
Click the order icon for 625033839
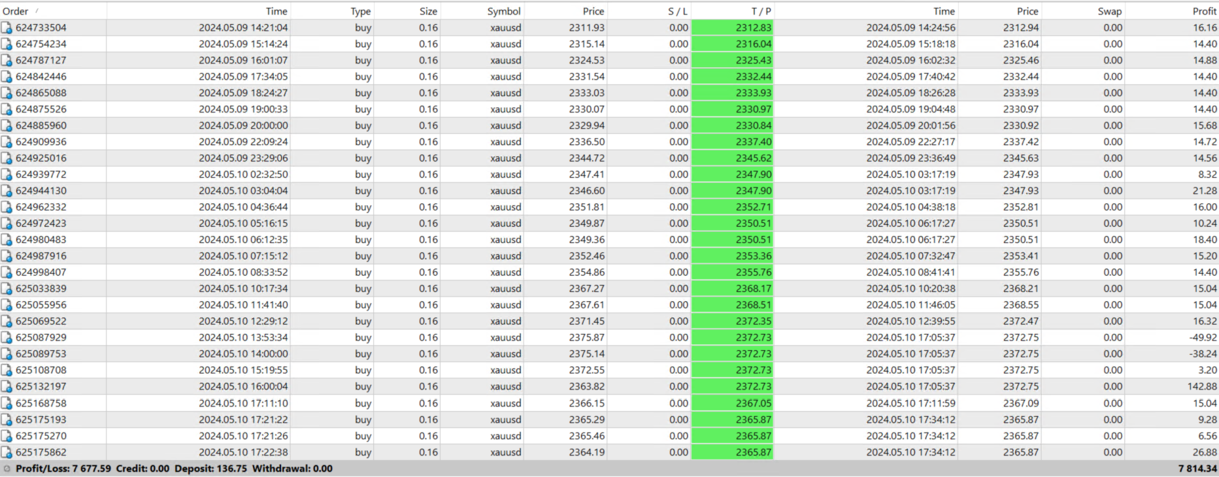[7, 289]
